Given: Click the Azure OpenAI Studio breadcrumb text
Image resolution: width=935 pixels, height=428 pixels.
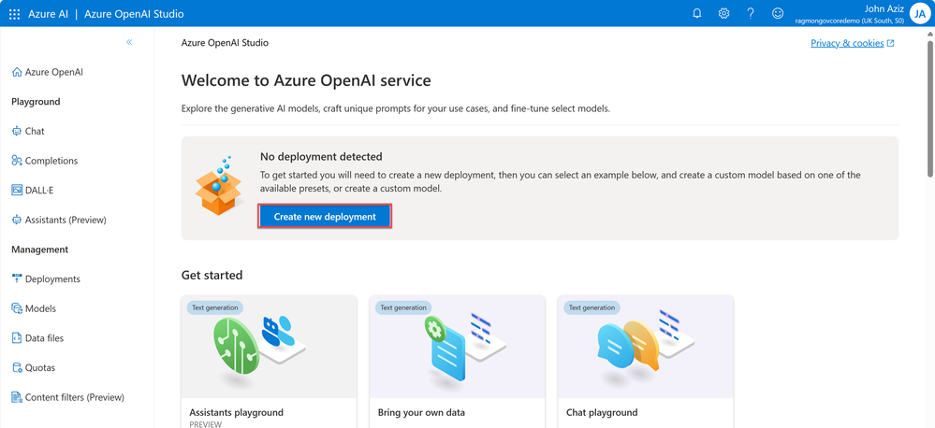Looking at the screenshot, I should tap(225, 43).
